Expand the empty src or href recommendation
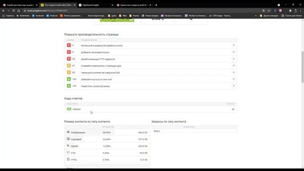The height and width of the screenshot is (171, 304). point(234,79)
